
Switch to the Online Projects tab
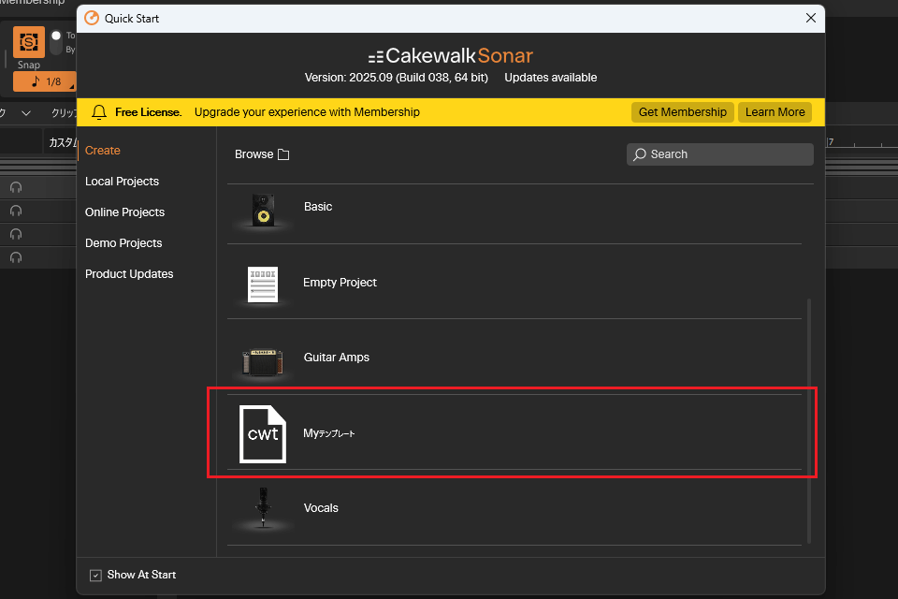point(124,212)
